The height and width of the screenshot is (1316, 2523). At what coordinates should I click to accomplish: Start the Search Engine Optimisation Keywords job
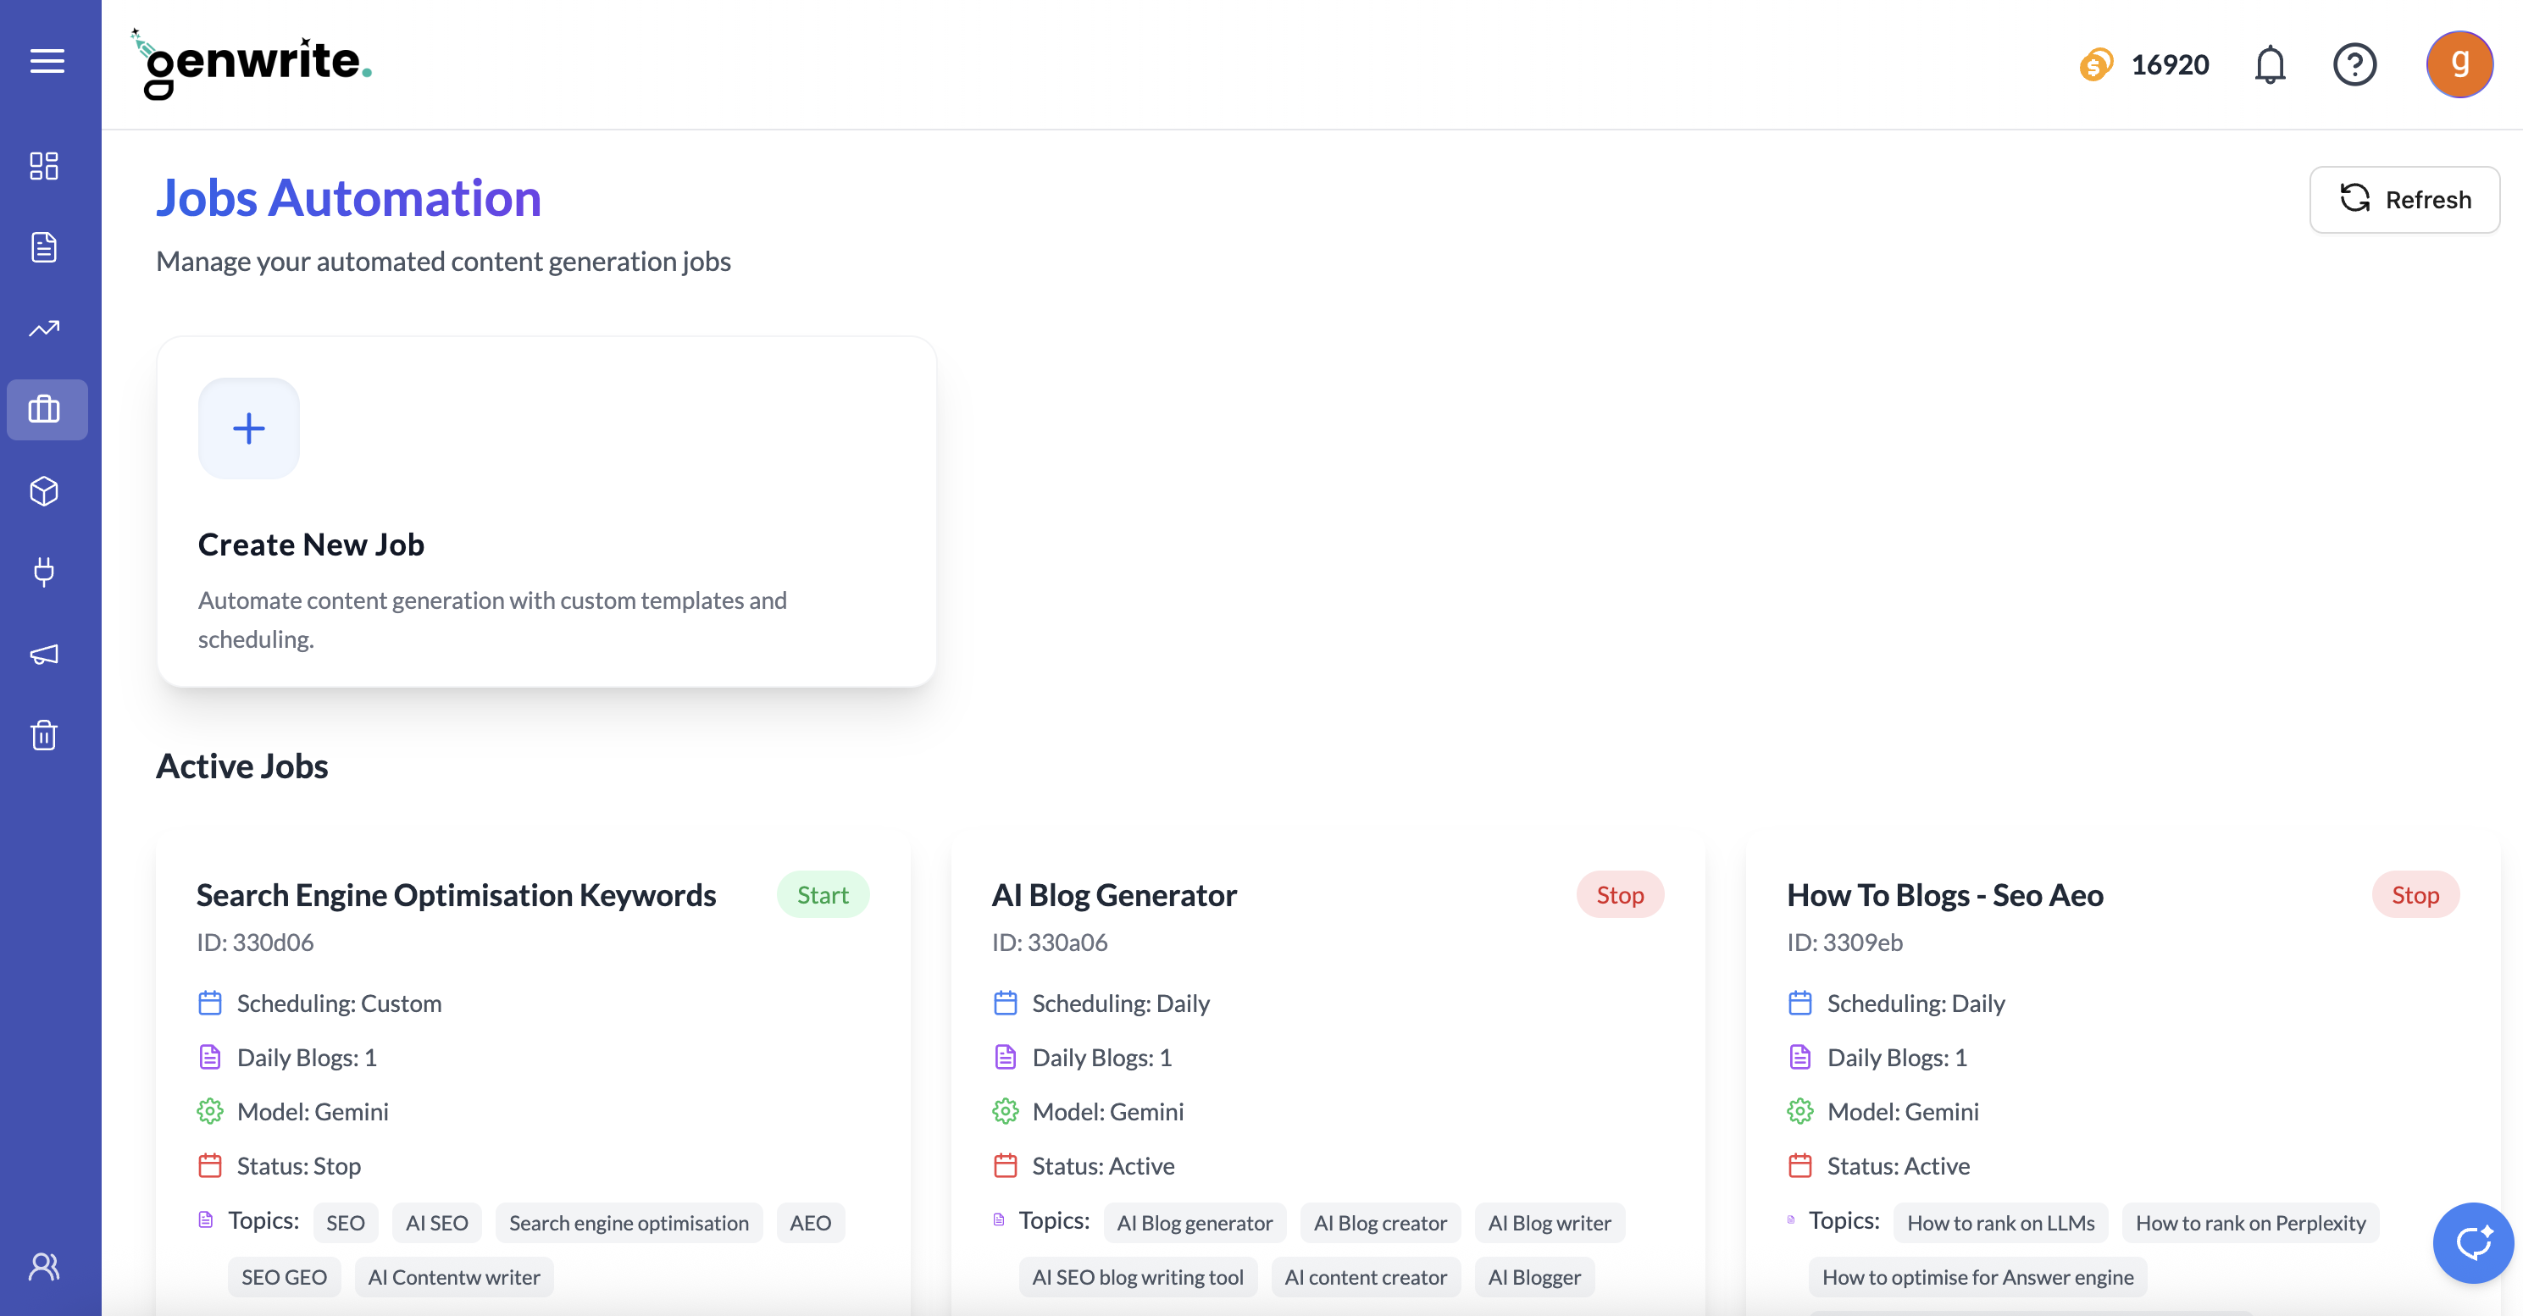tap(822, 895)
